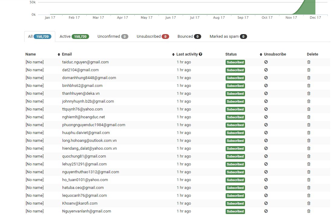Unsubscribe long.hohoang@outlook.com.vn via ban icon

click(x=266, y=141)
